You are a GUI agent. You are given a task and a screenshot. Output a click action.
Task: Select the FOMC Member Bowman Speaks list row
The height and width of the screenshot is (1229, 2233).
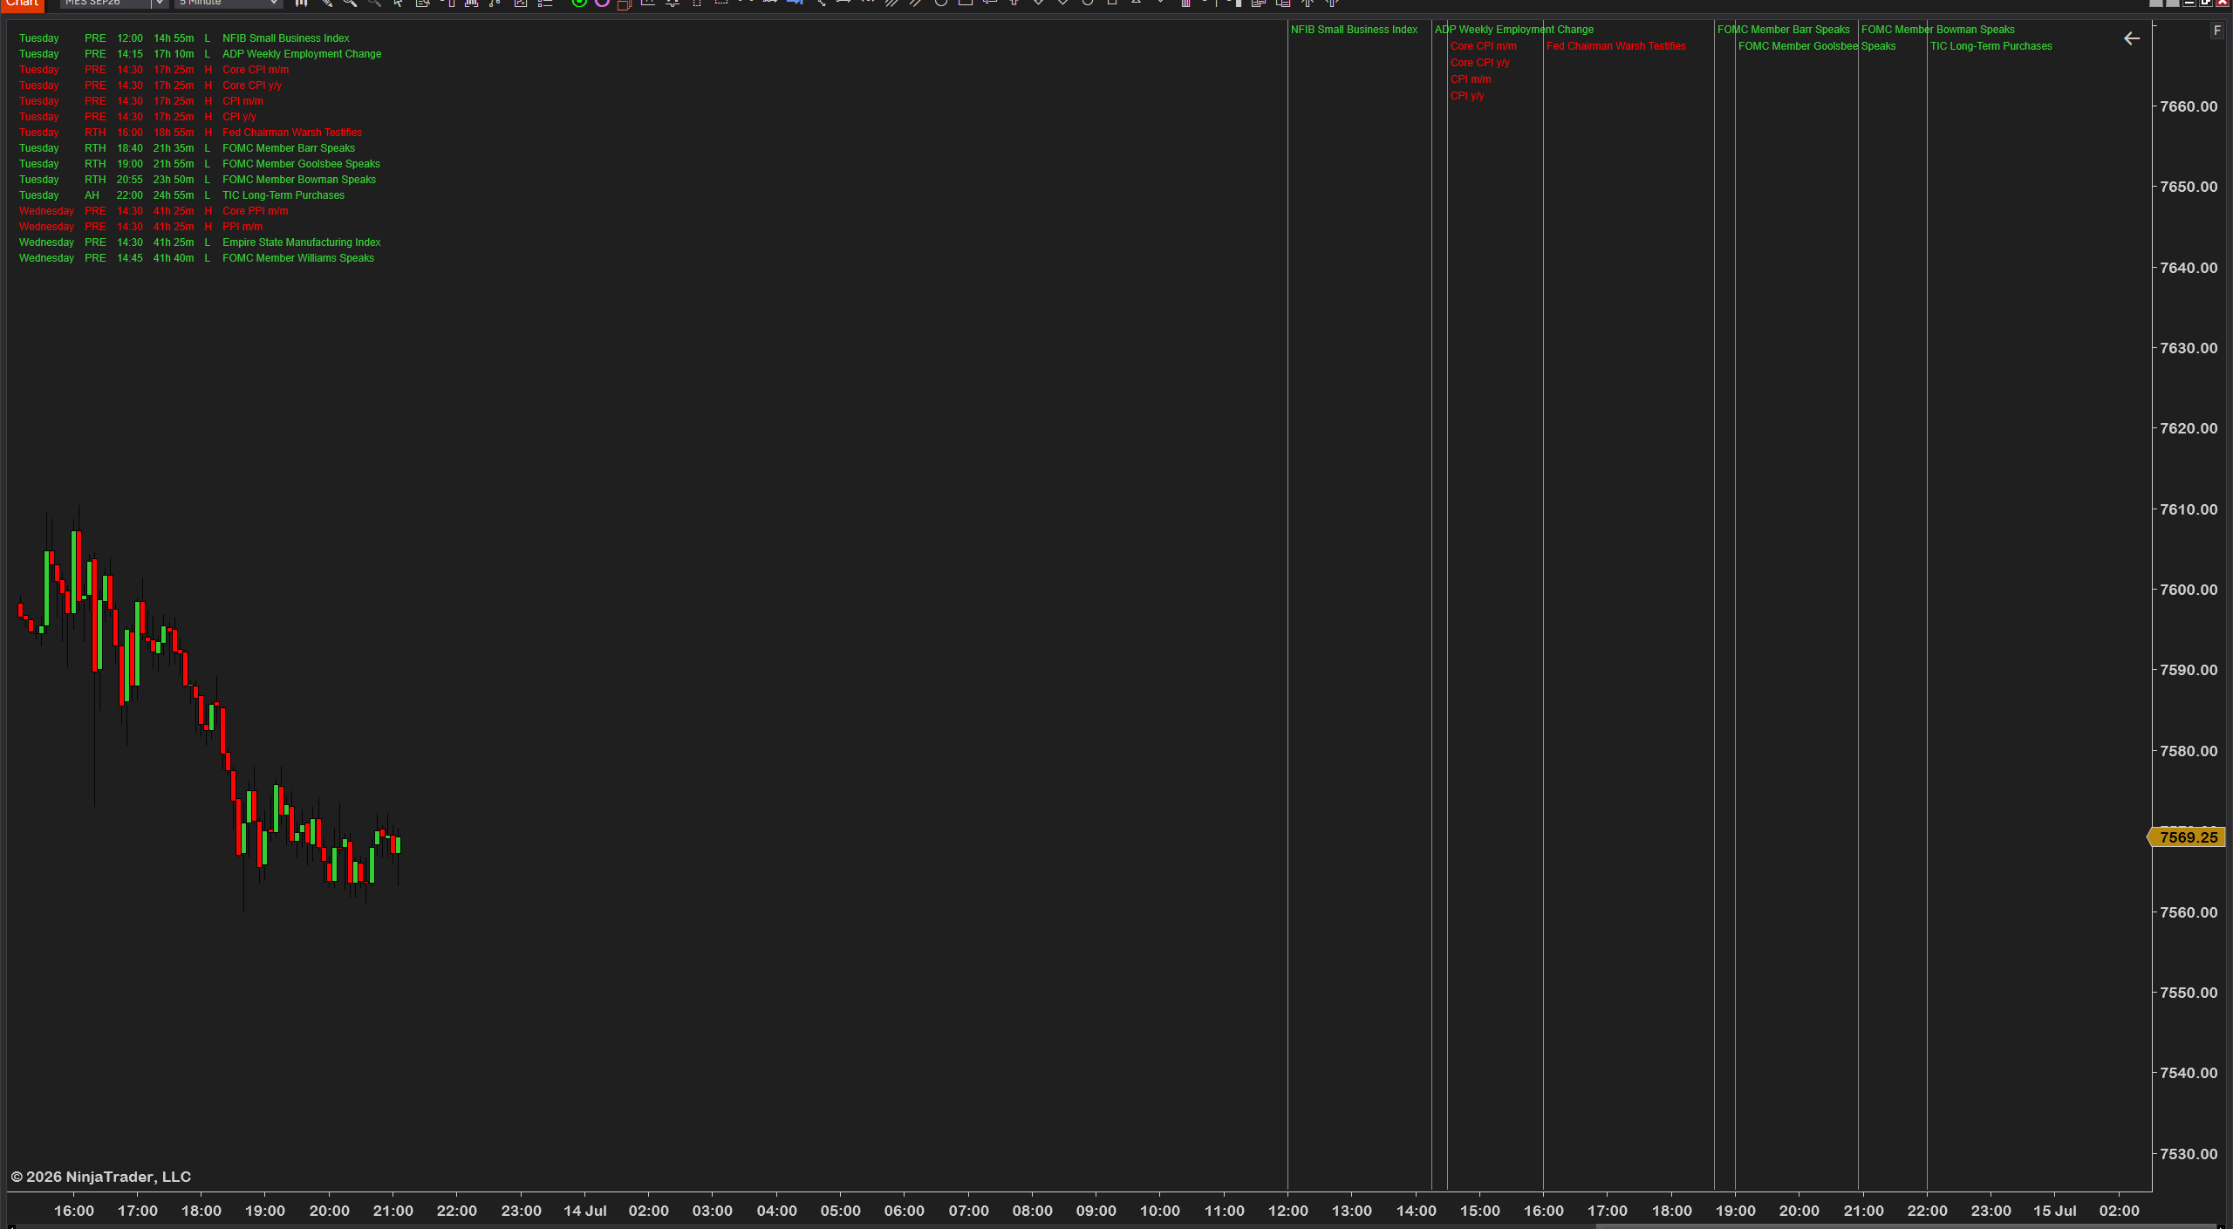pyautogui.click(x=197, y=180)
